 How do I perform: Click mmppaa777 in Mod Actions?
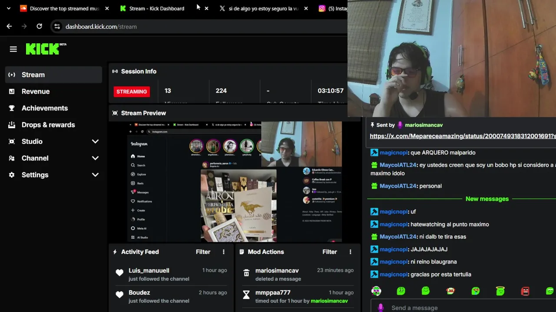point(273,292)
